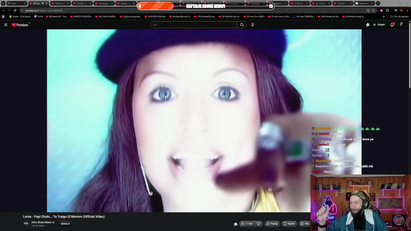The image size is (411, 231).
Task: Open the Paylaş share dialog
Action: pyautogui.click(x=272, y=224)
